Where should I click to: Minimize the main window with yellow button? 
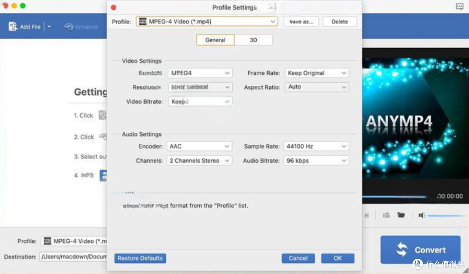coord(14,6)
